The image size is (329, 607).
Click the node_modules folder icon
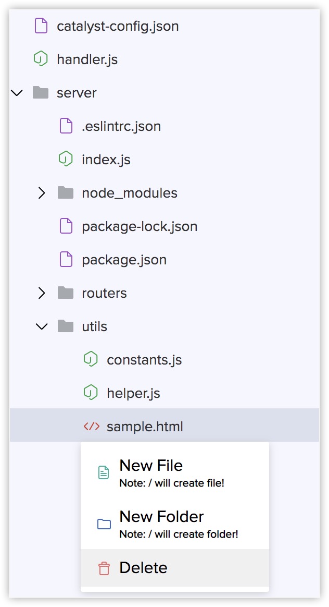tap(65, 192)
